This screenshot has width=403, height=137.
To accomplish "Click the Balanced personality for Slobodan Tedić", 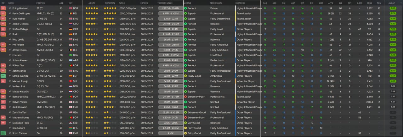I will tap(215, 123).
